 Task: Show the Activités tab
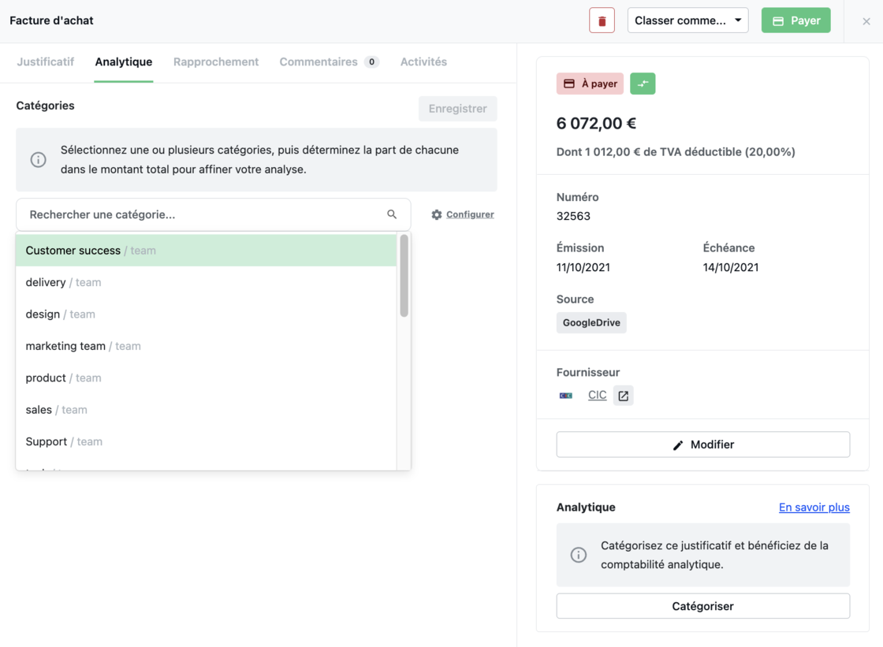[x=423, y=62]
